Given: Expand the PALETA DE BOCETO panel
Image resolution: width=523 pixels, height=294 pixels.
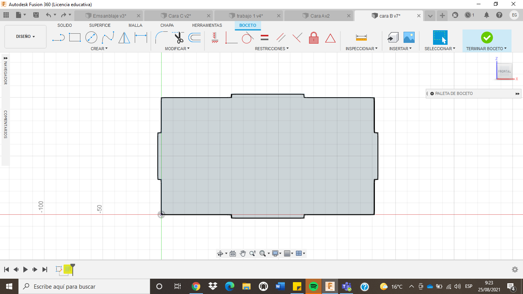Looking at the screenshot, I should click(x=518, y=94).
